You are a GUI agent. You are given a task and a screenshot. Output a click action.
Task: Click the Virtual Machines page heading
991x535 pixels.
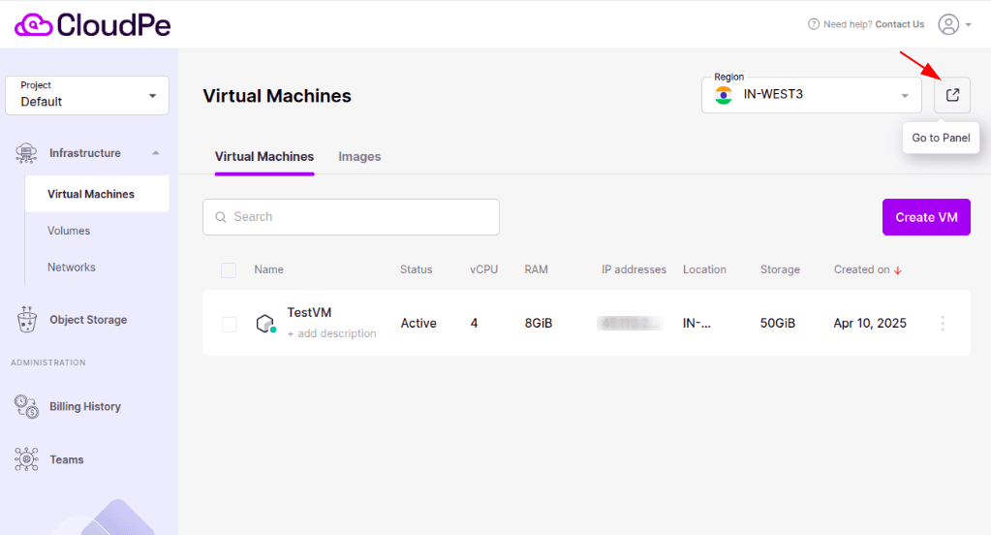[277, 96]
